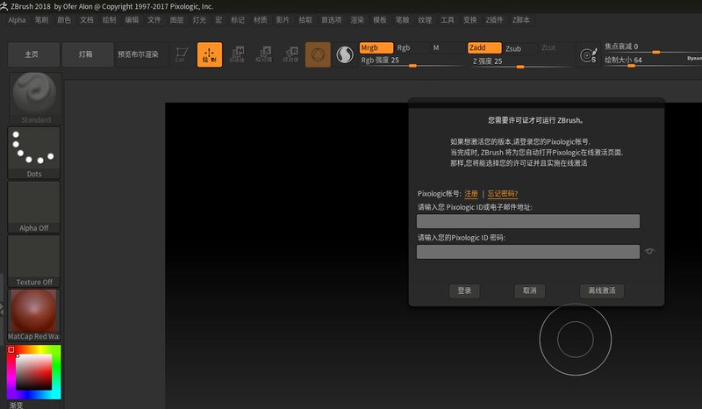Click the Rotate (R) transform icon
This screenshot has height=409, width=702.
tap(291, 54)
